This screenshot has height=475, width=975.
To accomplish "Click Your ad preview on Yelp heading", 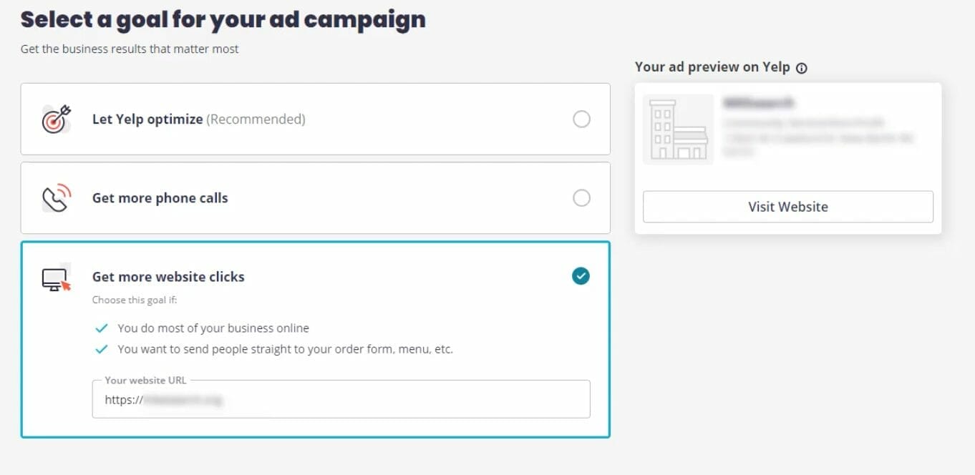I will 714,67.
